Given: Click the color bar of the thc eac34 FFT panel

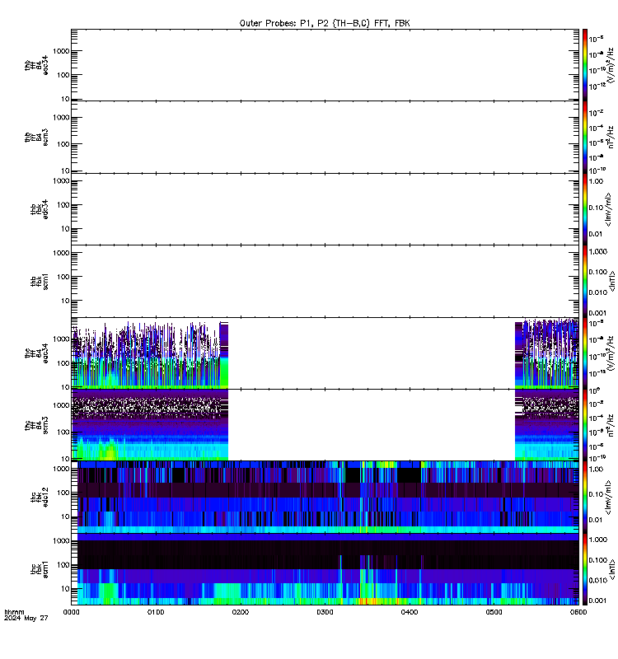Looking at the screenshot, I should coord(584,353).
